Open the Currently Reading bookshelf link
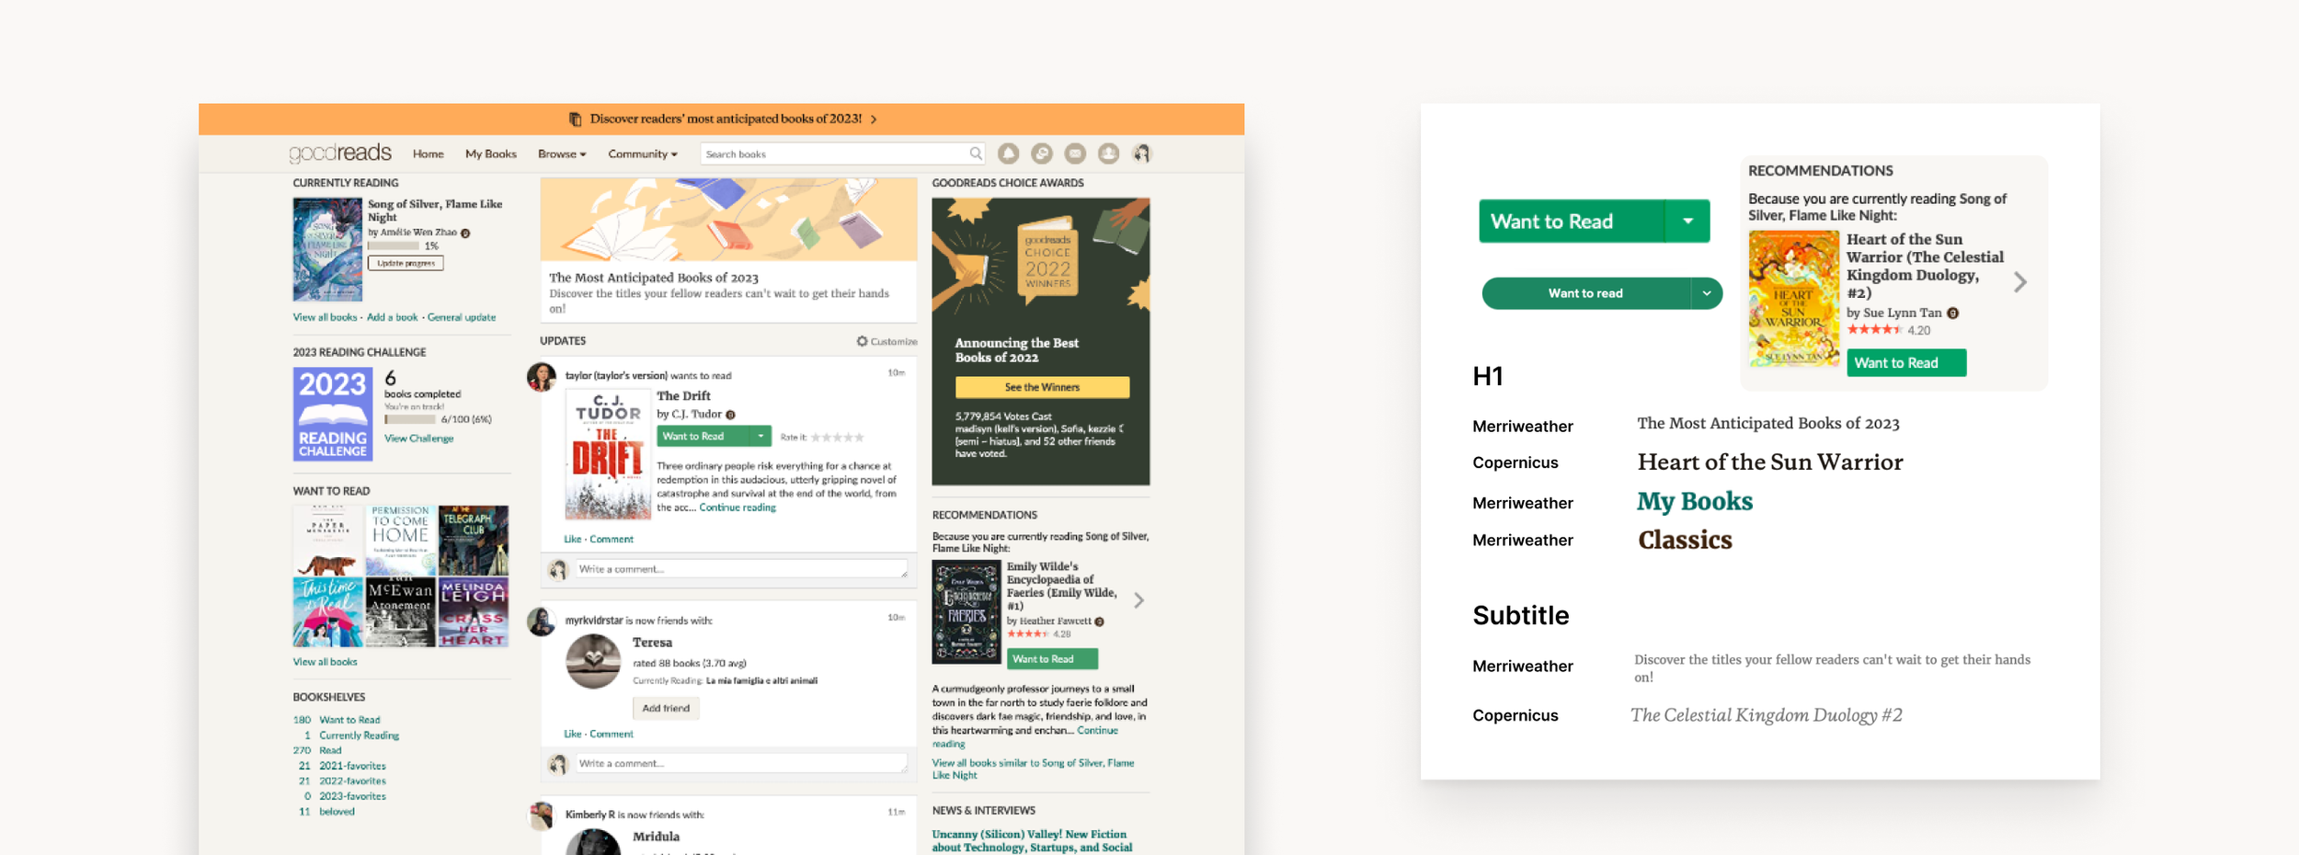2299x855 pixels. (360, 735)
